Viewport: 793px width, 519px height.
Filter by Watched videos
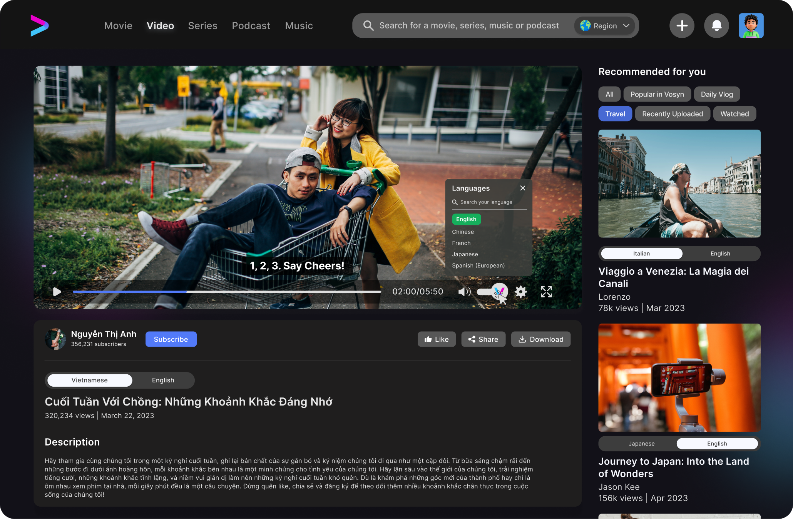tap(734, 114)
